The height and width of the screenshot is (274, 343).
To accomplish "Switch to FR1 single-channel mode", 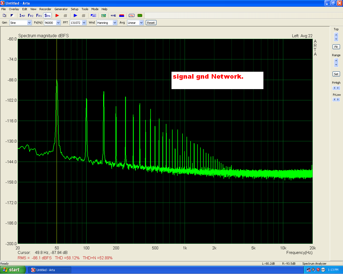I will 39,16.
